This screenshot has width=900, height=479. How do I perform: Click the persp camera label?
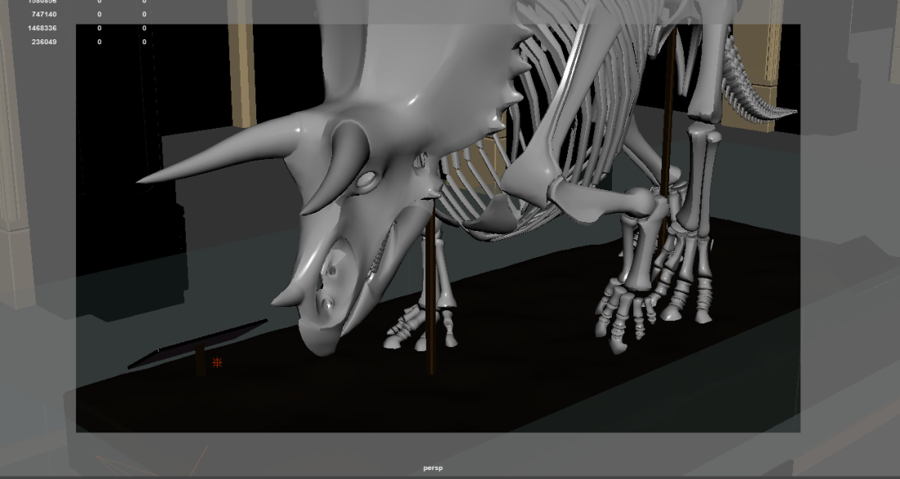[x=433, y=468]
